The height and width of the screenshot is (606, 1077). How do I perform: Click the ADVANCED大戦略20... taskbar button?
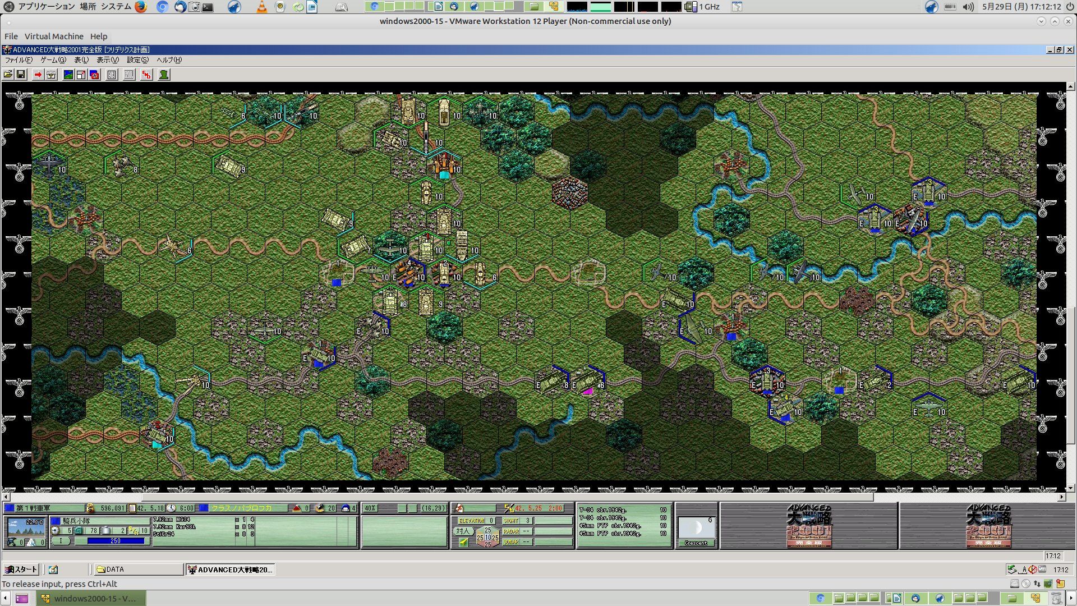point(230,570)
